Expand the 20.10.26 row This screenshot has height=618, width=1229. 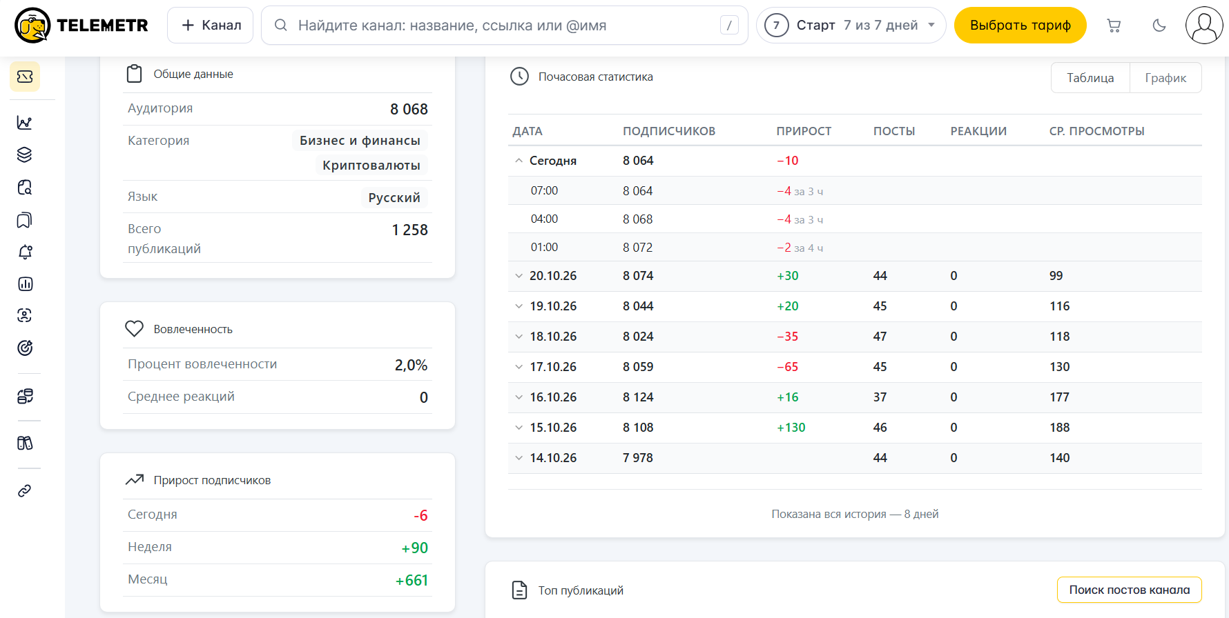(x=519, y=276)
